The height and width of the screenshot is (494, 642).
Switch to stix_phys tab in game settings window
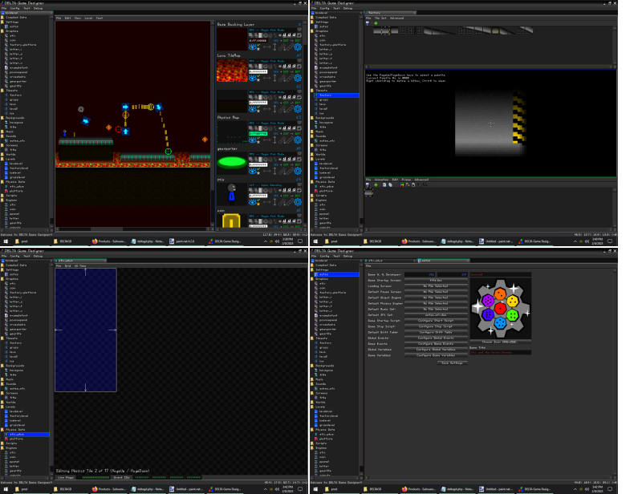coord(389,261)
